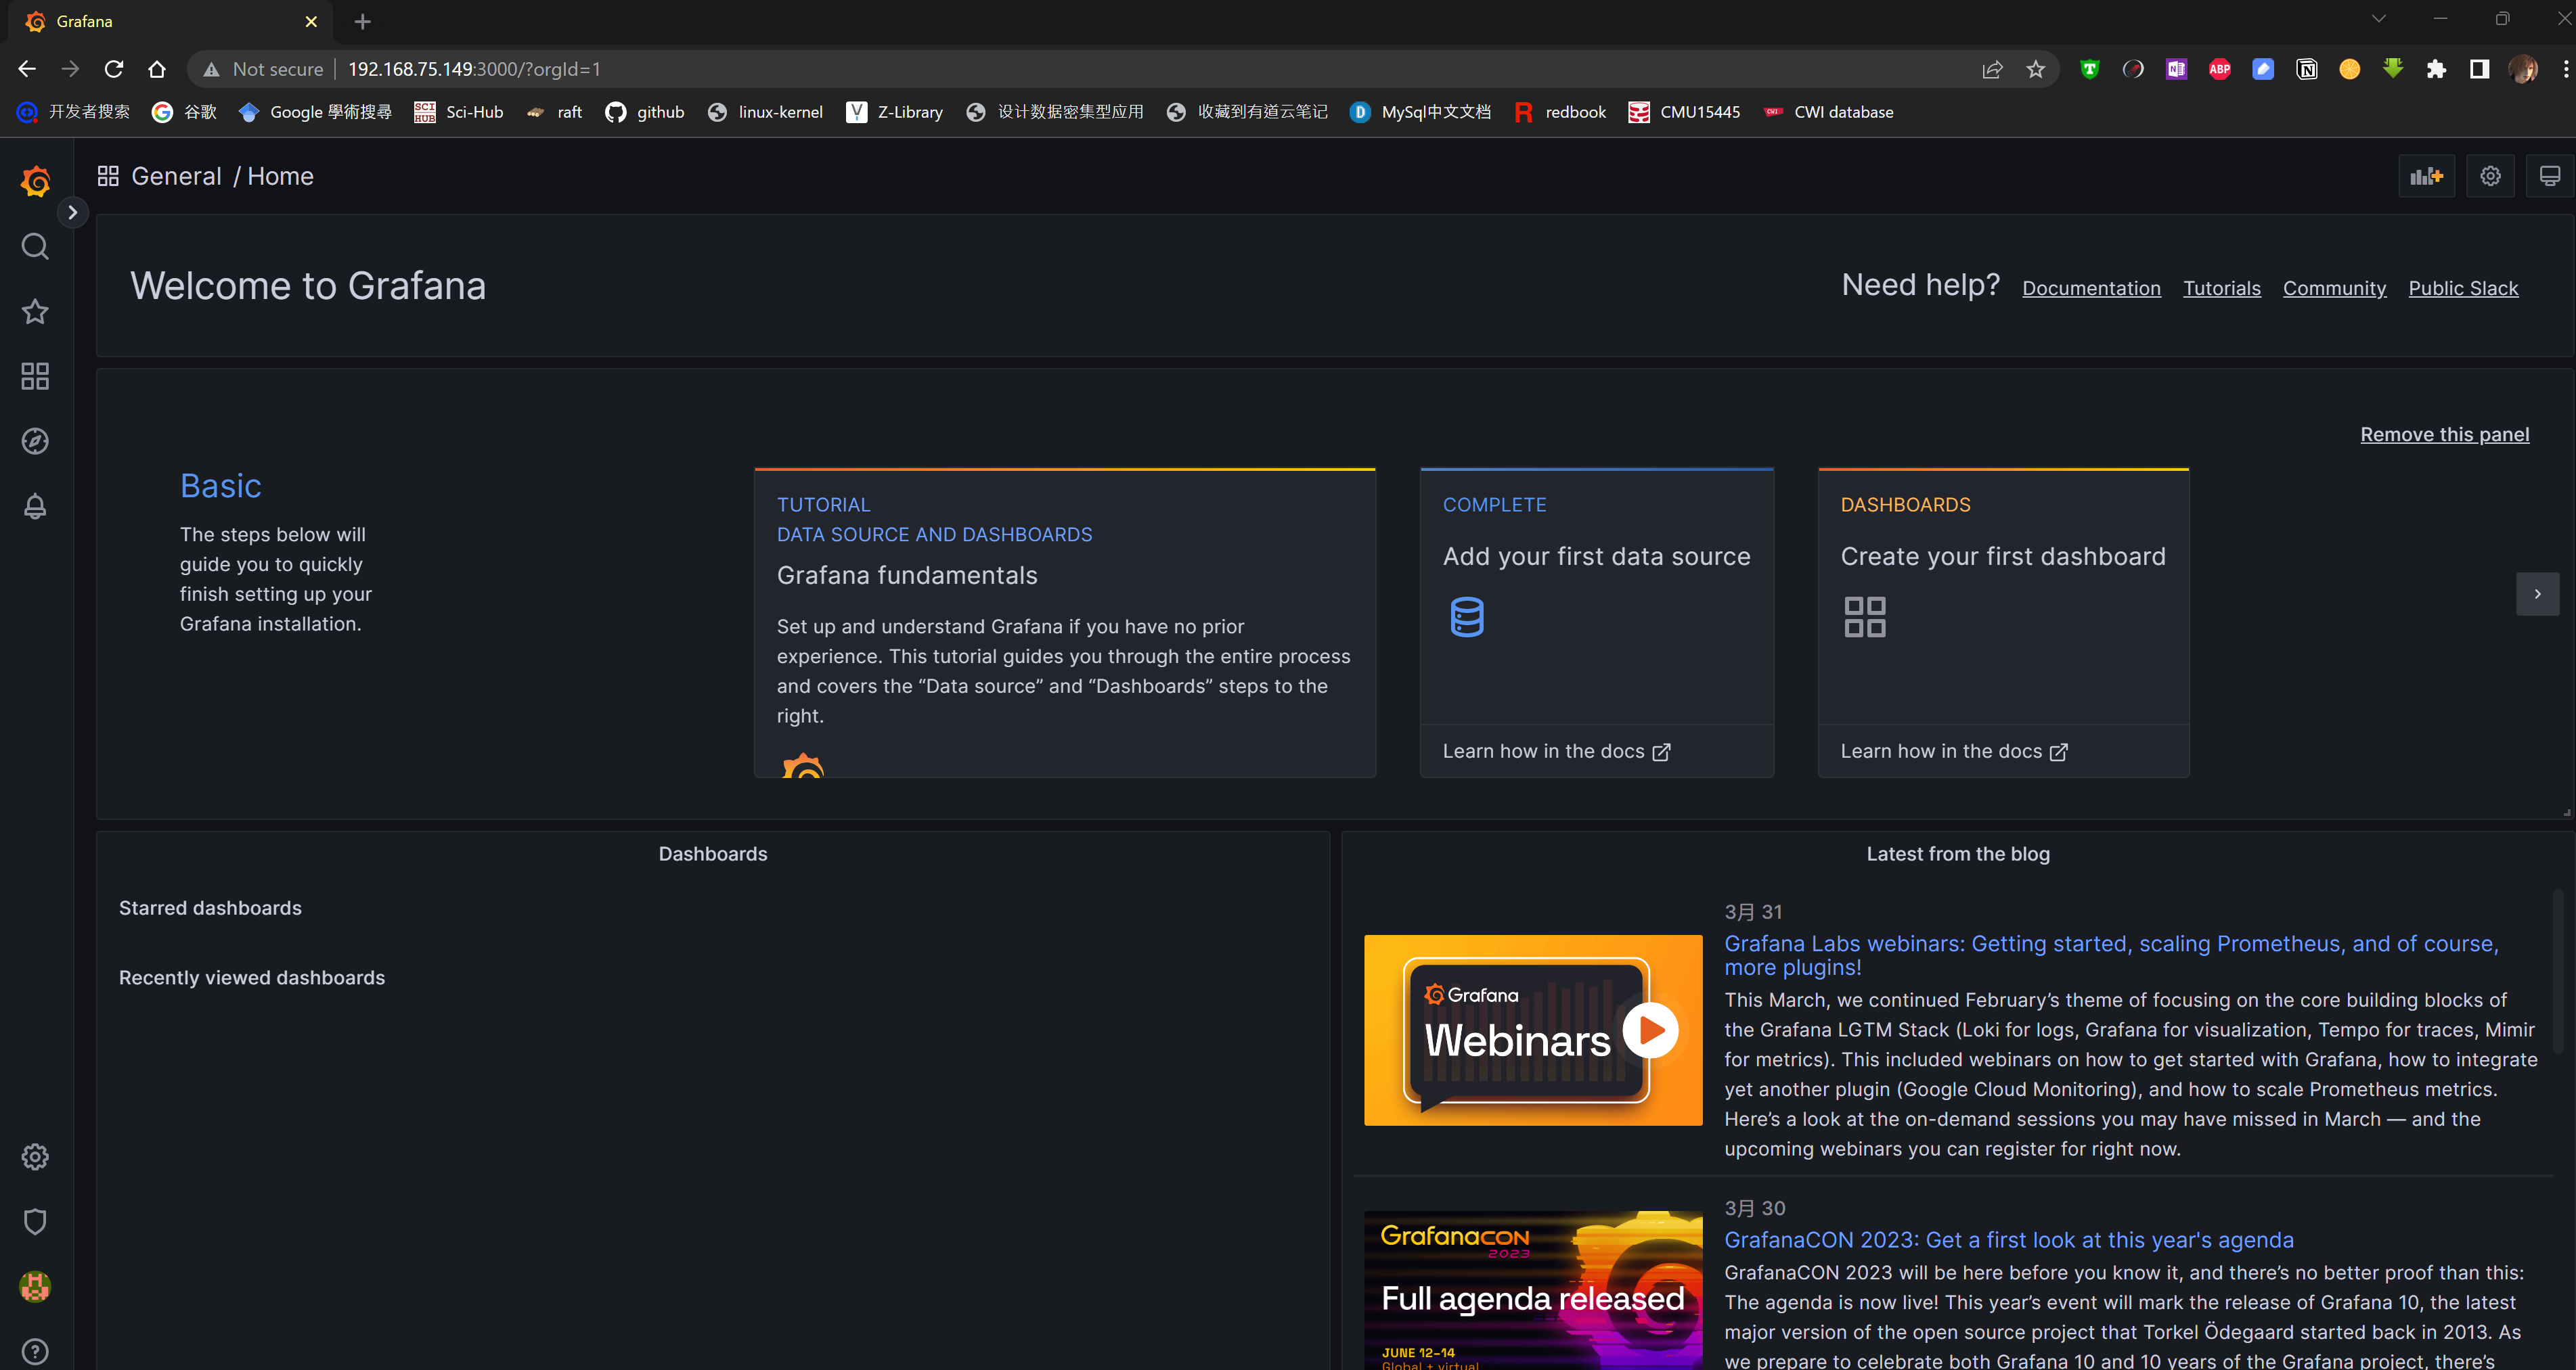
Task: Open the github bookmark in bookmarks bar
Action: [645, 112]
